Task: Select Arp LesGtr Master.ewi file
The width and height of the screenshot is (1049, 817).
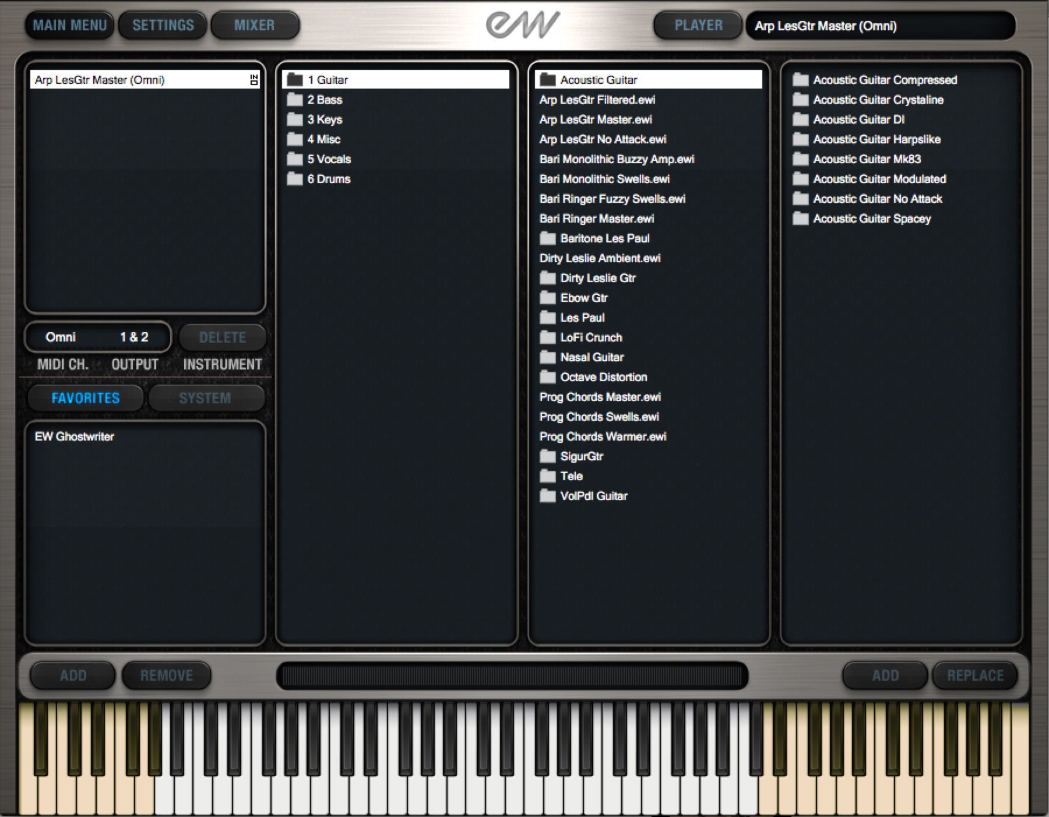Action: pos(596,119)
